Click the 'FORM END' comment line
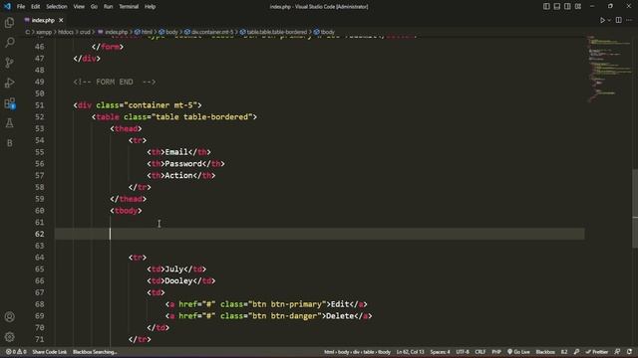The height and width of the screenshot is (358, 638). coord(115,82)
